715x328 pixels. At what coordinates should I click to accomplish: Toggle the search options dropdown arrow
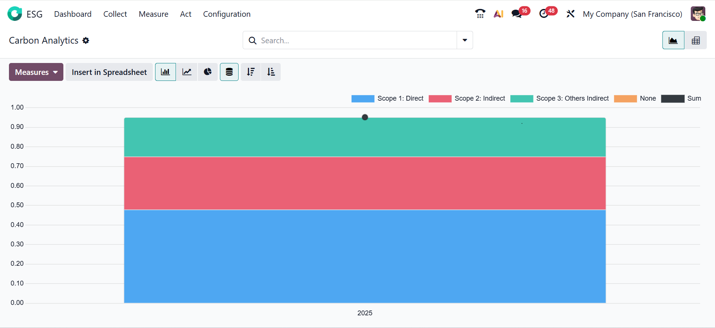coord(465,40)
